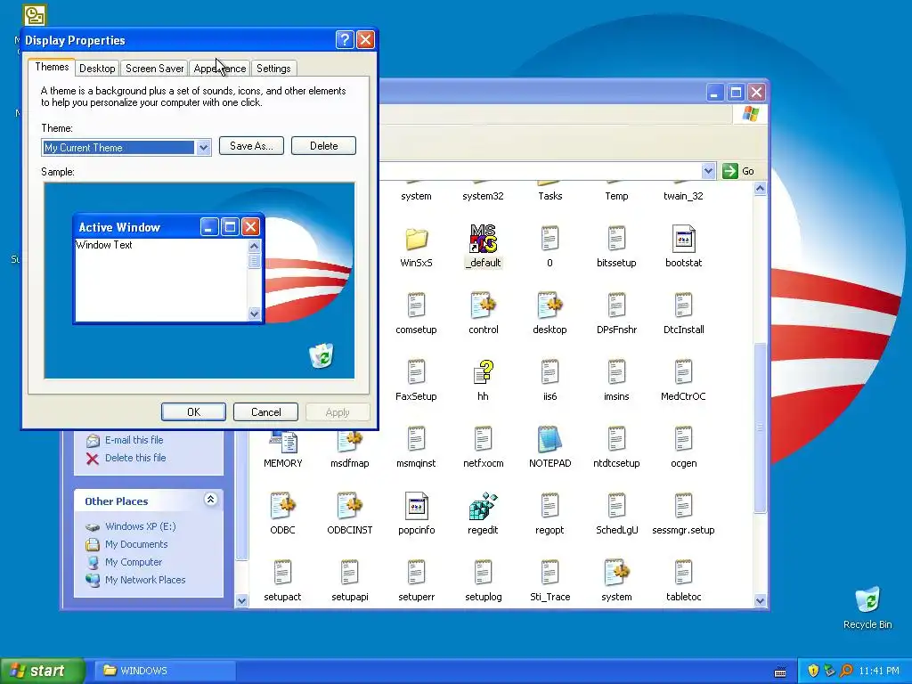Select the msdfmap settings file icon
The height and width of the screenshot is (684, 912).
[x=349, y=441]
